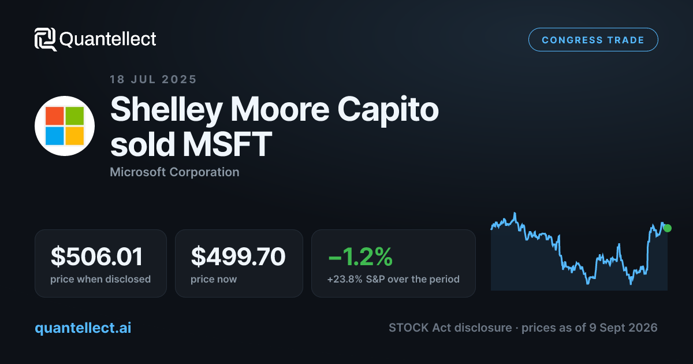The height and width of the screenshot is (364, 693).
Task: Click the lowest dip on the sparkline
Action: tap(631, 283)
